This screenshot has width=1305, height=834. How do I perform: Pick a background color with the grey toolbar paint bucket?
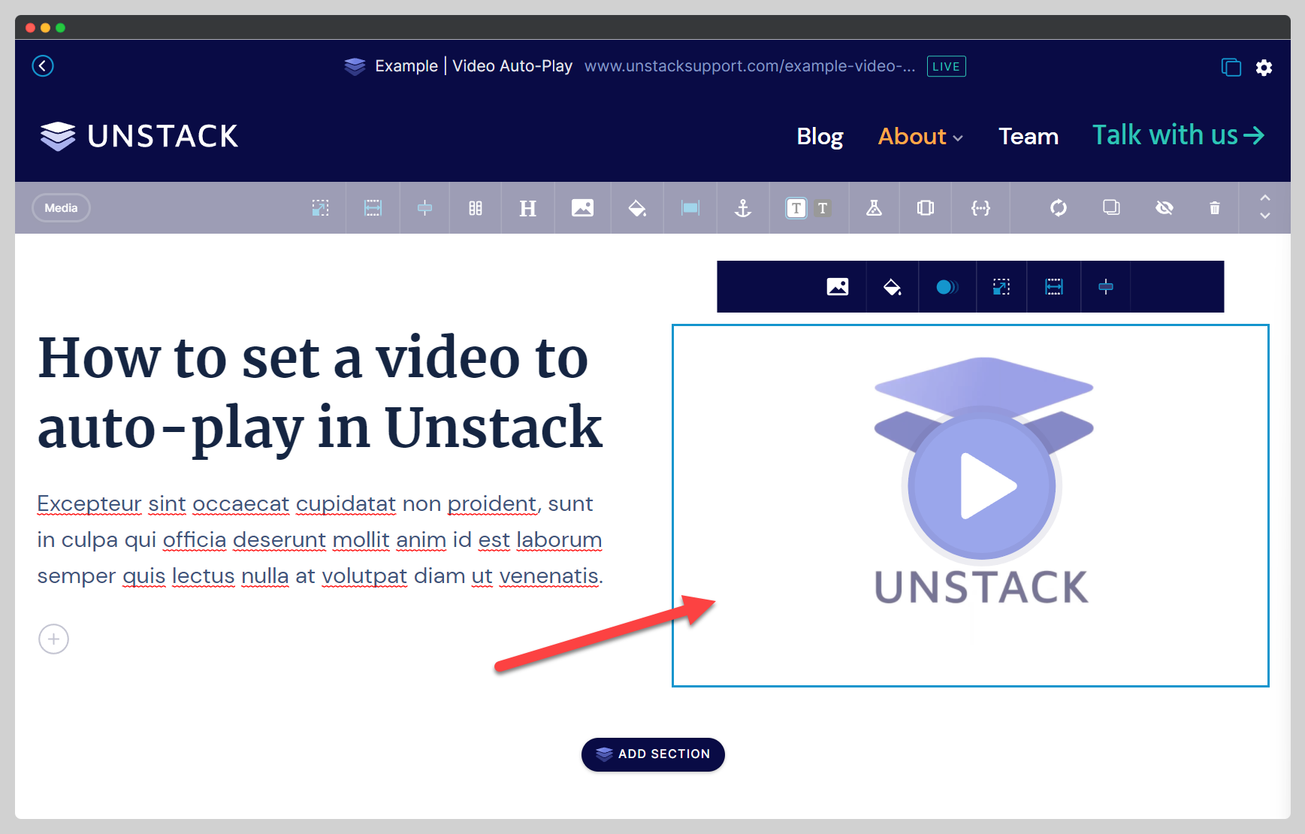637,208
